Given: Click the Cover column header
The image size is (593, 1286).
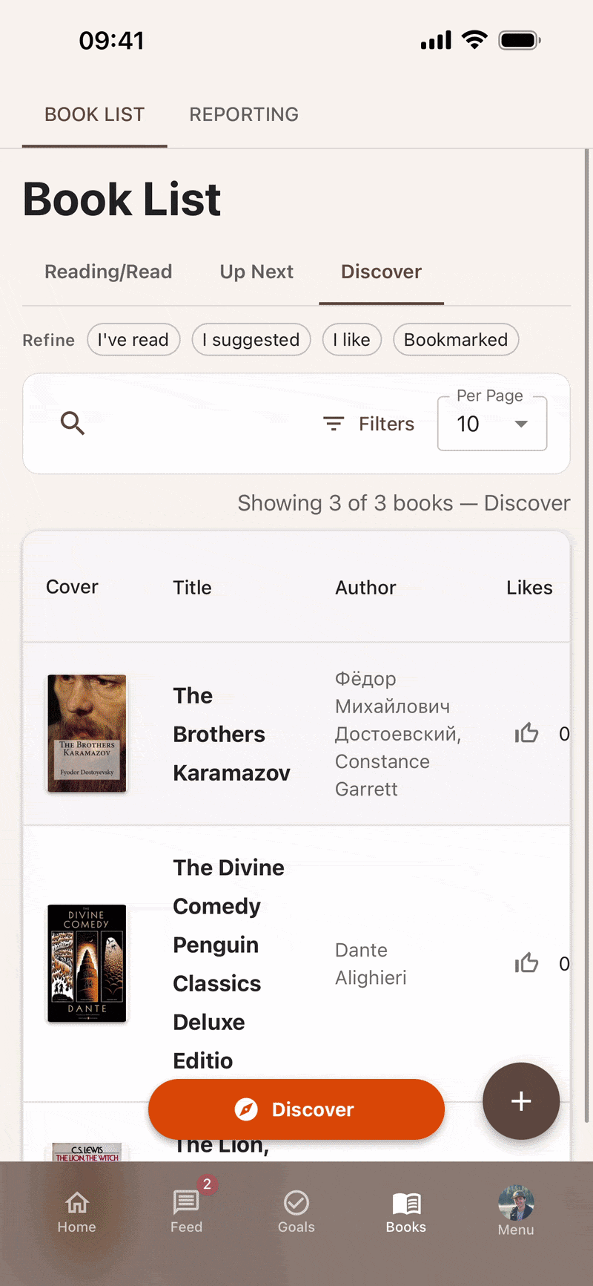Looking at the screenshot, I should (x=72, y=587).
